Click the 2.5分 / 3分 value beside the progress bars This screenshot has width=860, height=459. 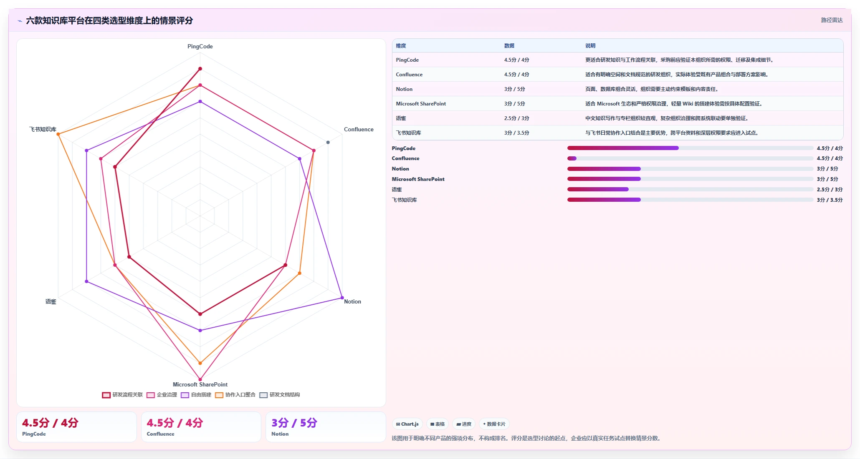pyautogui.click(x=830, y=190)
